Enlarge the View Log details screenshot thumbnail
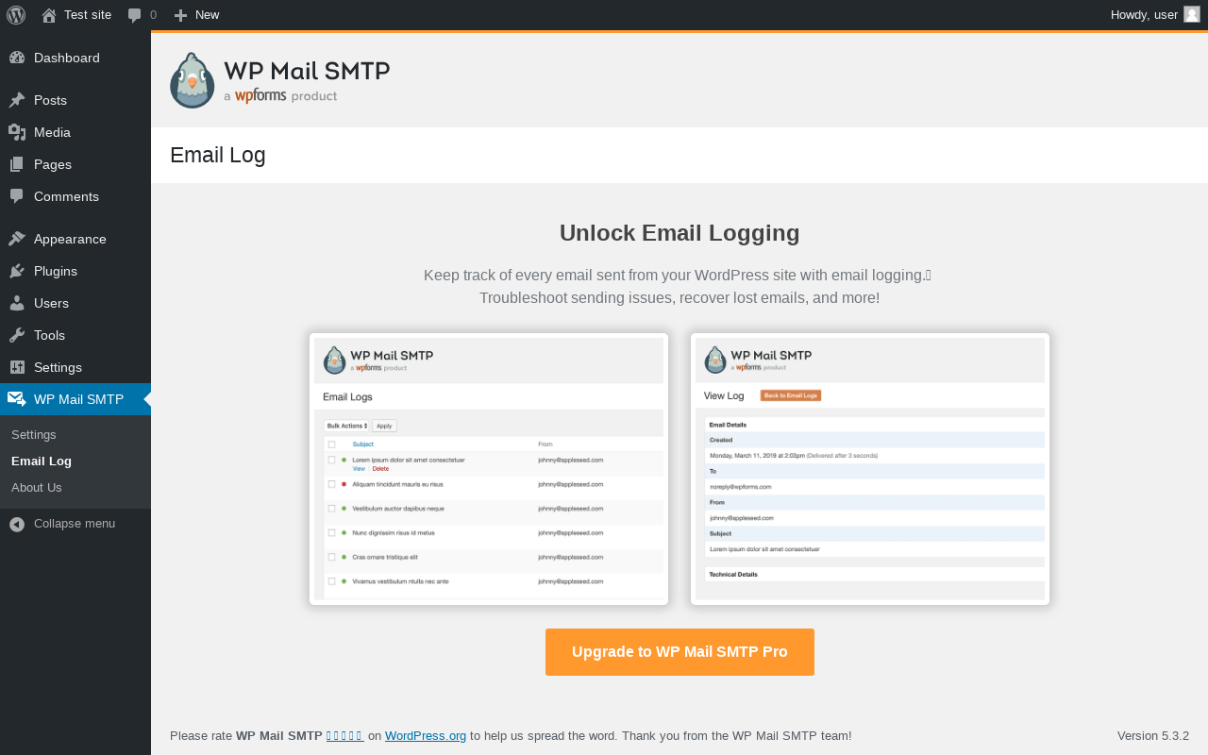 coord(870,469)
